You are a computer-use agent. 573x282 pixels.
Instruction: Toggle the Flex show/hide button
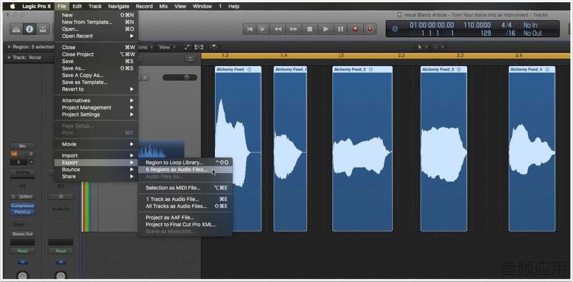point(199,47)
